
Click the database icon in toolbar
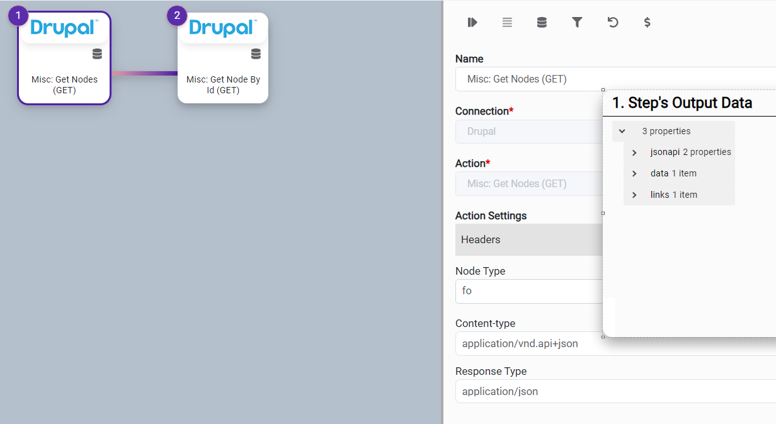click(x=542, y=23)
